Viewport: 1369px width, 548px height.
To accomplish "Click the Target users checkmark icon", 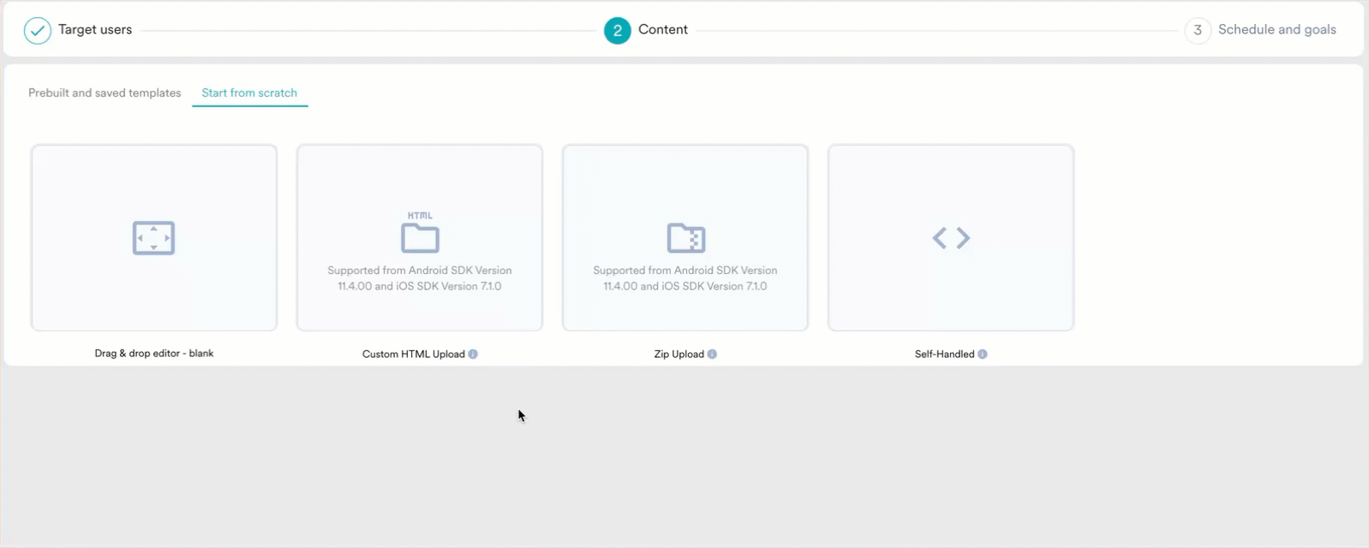I will (x=37, y=30).
